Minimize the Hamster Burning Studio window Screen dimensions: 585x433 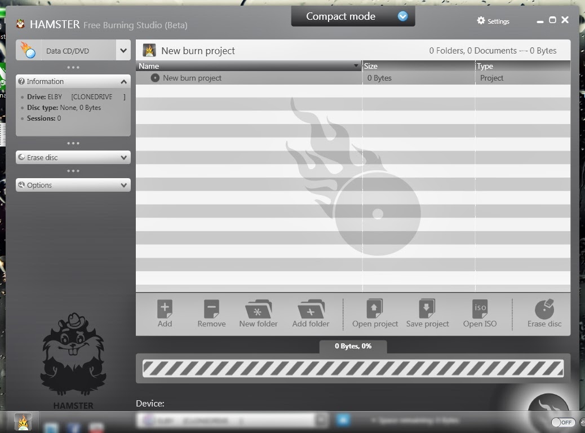pos(540,21)
